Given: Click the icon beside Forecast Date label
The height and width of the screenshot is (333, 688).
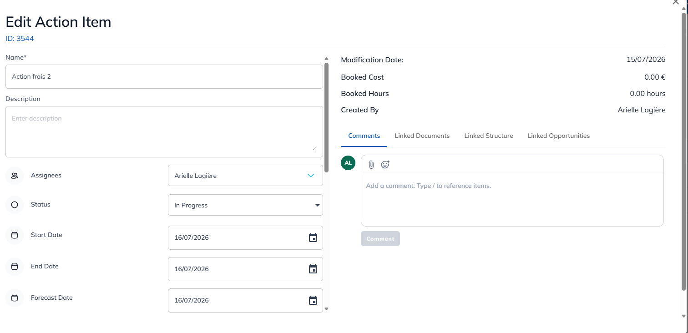Looking at the screenshot, I should coord(15,298).
